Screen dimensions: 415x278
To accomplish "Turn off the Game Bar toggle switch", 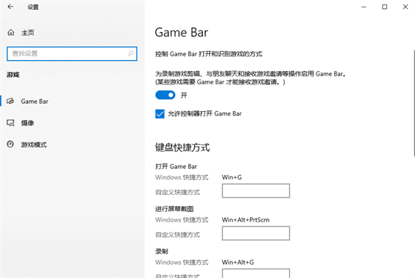I will click(x=165, y=95).
